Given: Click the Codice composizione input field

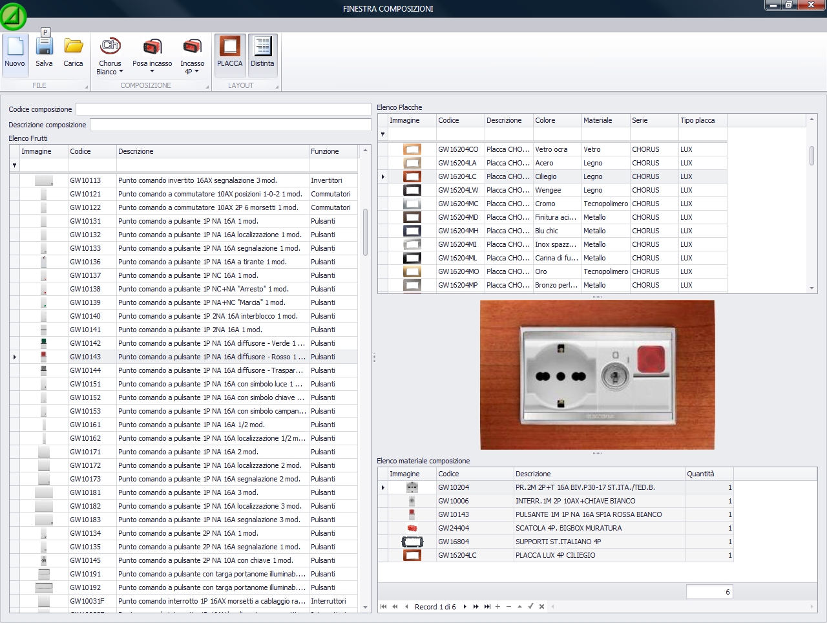Looking at the screenshot, I should pos(223,109).
